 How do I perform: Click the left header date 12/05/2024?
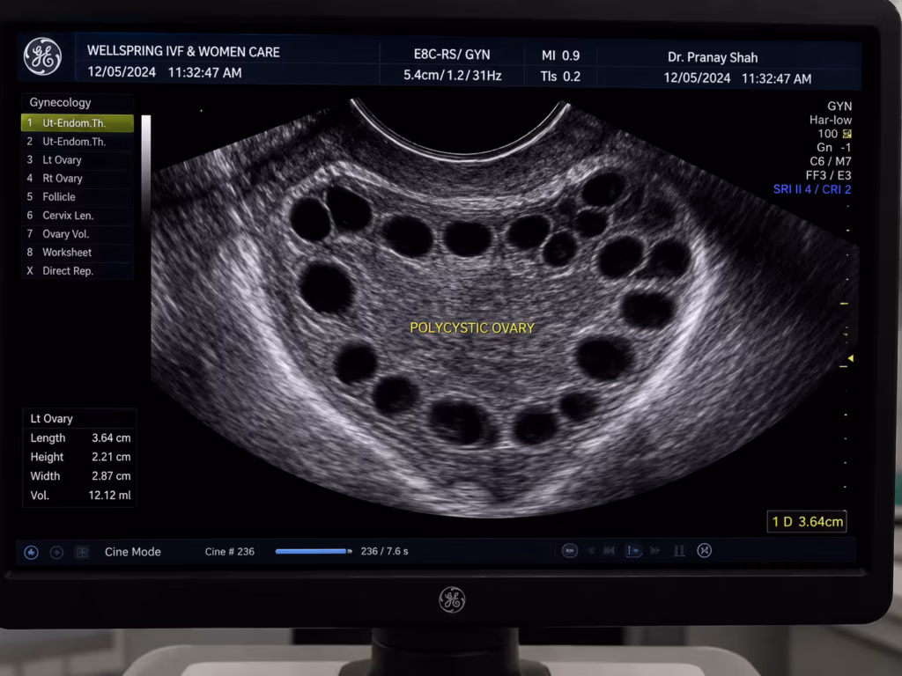point(122,72)
